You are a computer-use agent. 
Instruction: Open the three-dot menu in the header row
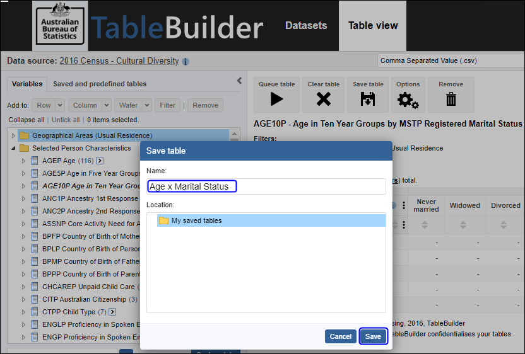click(404, 205)
